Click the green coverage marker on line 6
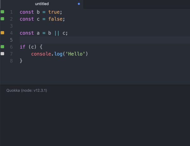190x146 pixels. [3, 47]
